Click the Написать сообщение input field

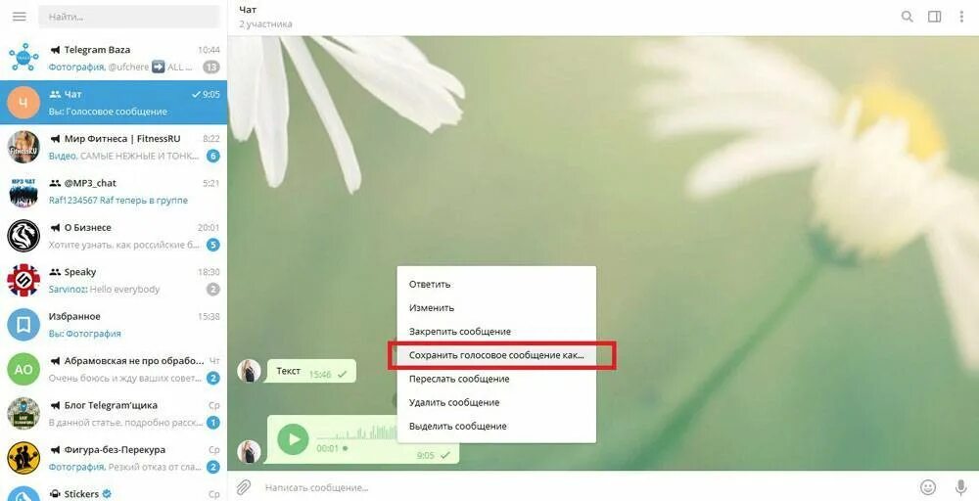pos(586,486)
